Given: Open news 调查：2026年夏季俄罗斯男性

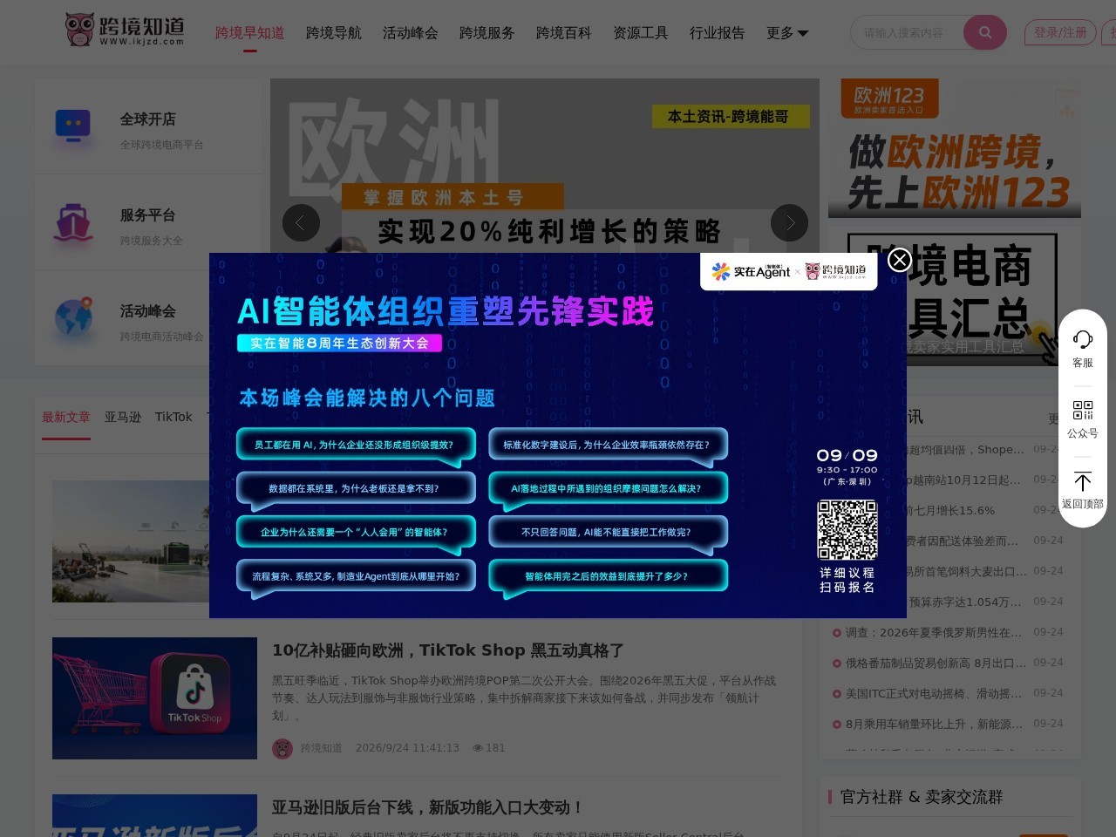Looking at the screenshot, I should 934,632.
